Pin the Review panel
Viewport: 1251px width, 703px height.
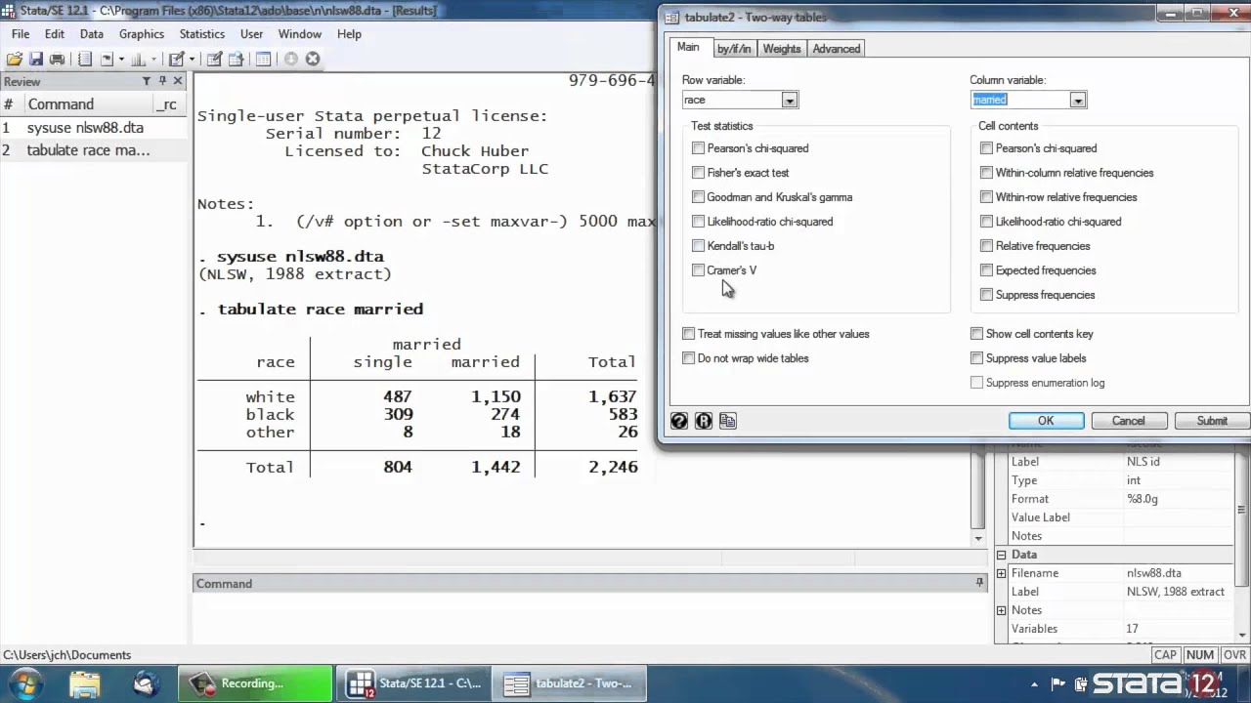click(x=163, y=81)
